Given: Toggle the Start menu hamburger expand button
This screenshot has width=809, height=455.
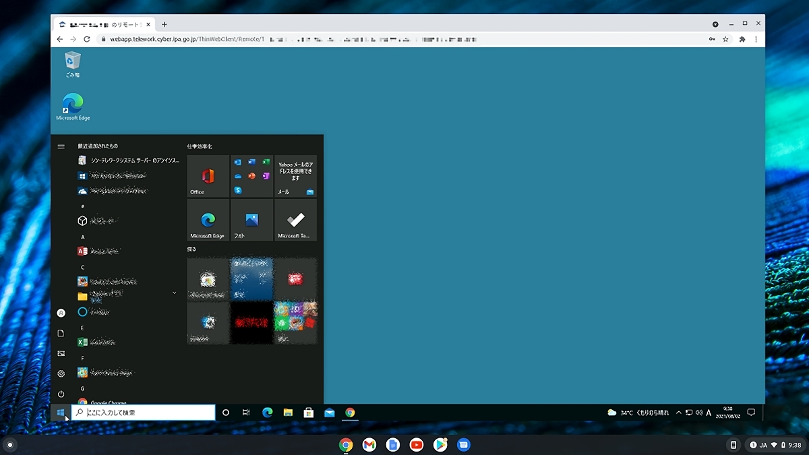Looking at the screenshot, I should (61, 146).
